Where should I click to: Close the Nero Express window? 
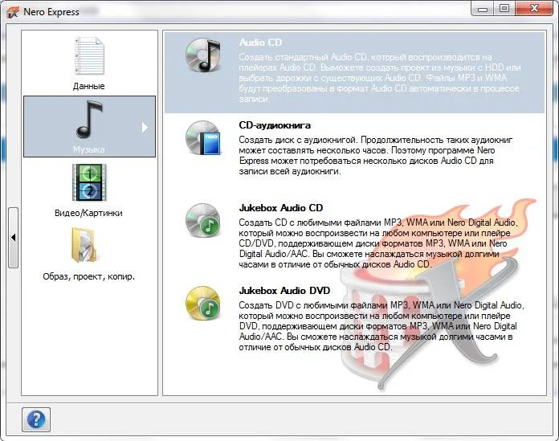click(x=534, y=9)
